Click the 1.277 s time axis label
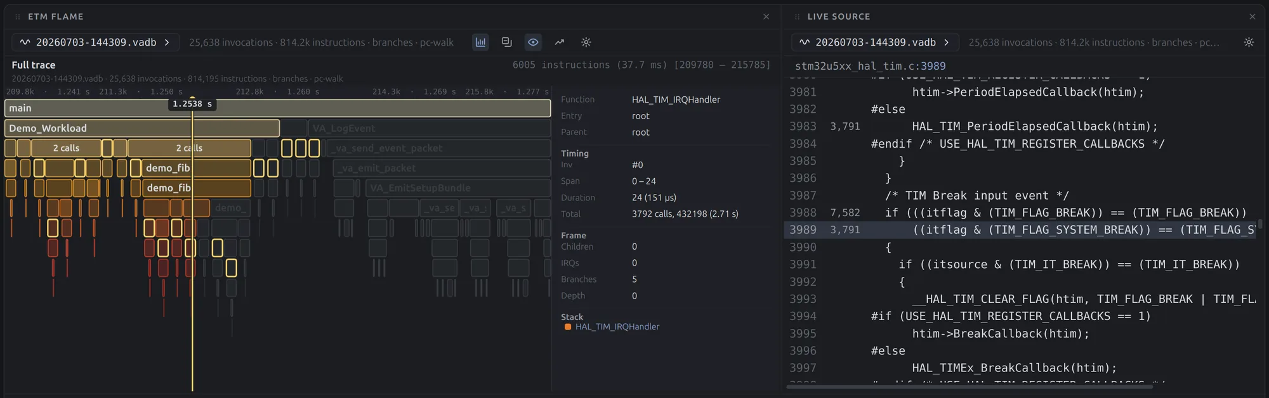This screenshot has width=1269, height=398. click(532, 92)
